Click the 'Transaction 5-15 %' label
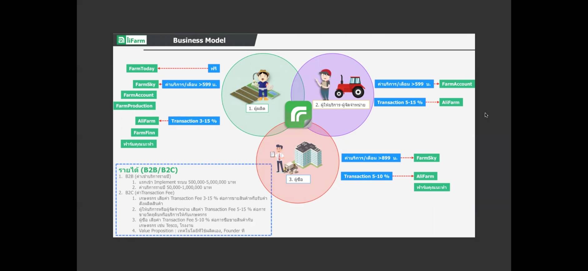The height and width of the screenshot is (271, 588). click(400, 102)
